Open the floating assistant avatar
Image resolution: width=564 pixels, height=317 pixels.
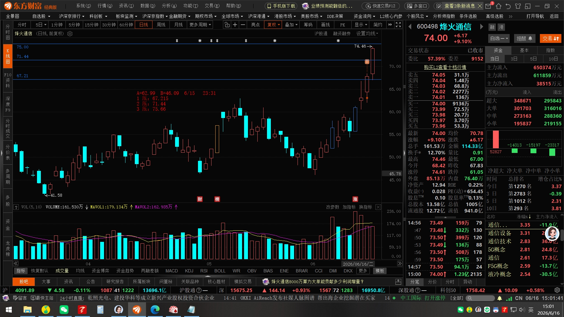552,234
